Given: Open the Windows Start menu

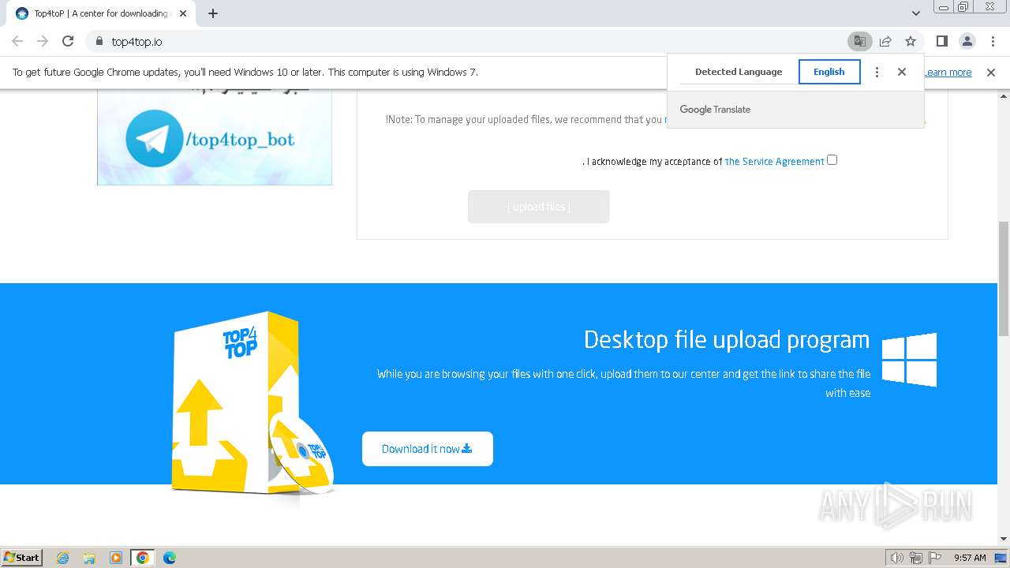Looking at the screenshot, I should 22,558.
